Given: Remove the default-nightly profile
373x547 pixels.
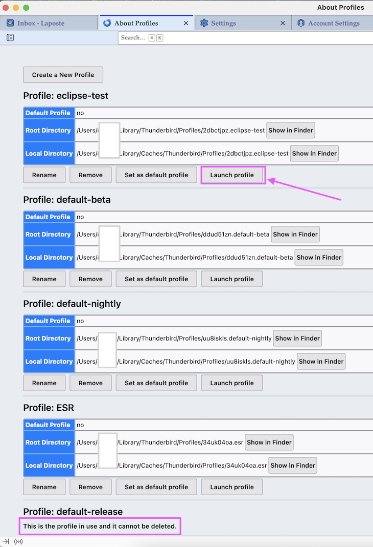Looking at the screenshot, I should (90, 383).
